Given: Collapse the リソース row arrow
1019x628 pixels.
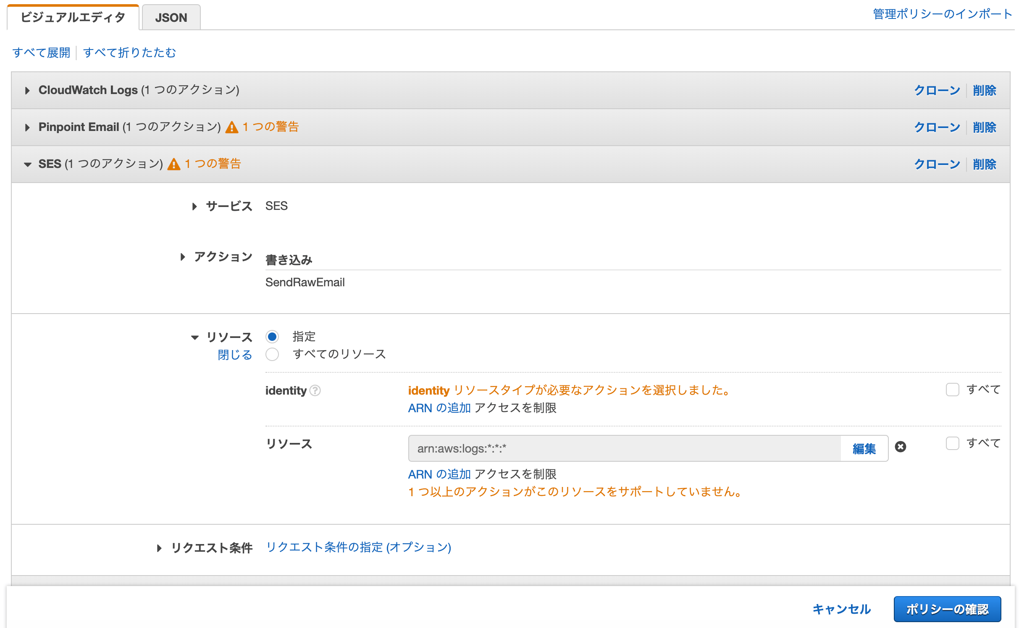Looking at the screenshot, I should tap(194, 338).
